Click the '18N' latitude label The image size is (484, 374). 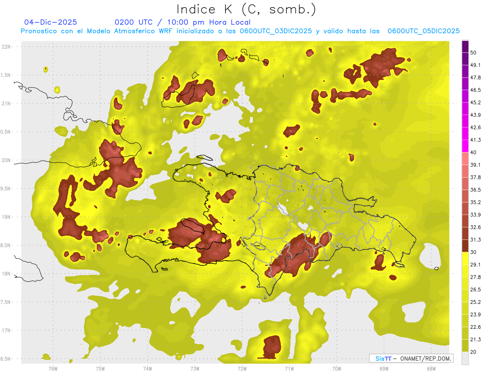[7, 274]
